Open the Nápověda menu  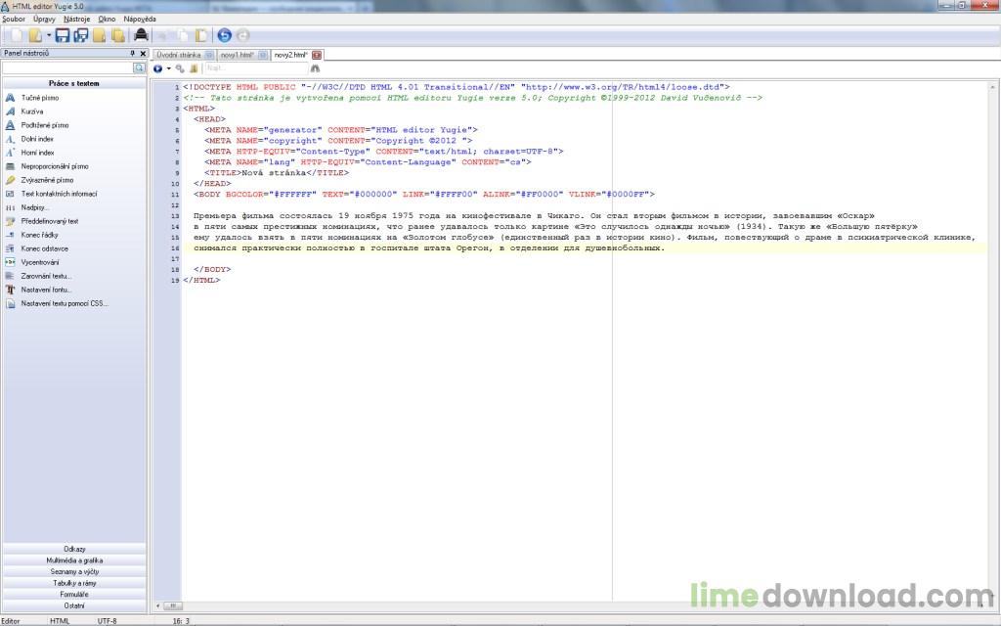point(139,20)
